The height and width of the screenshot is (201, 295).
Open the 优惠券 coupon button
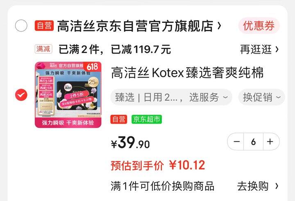pyautogui.click(x=259, y=26)
